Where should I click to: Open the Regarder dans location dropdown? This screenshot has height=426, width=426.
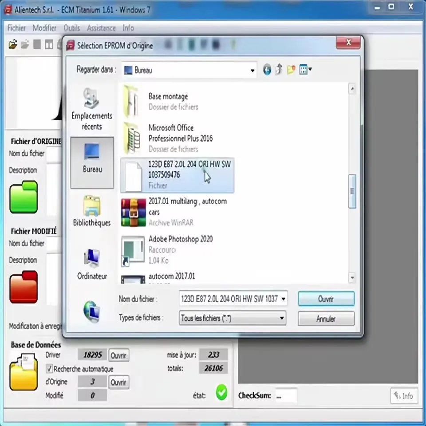(x=252, y=70)
